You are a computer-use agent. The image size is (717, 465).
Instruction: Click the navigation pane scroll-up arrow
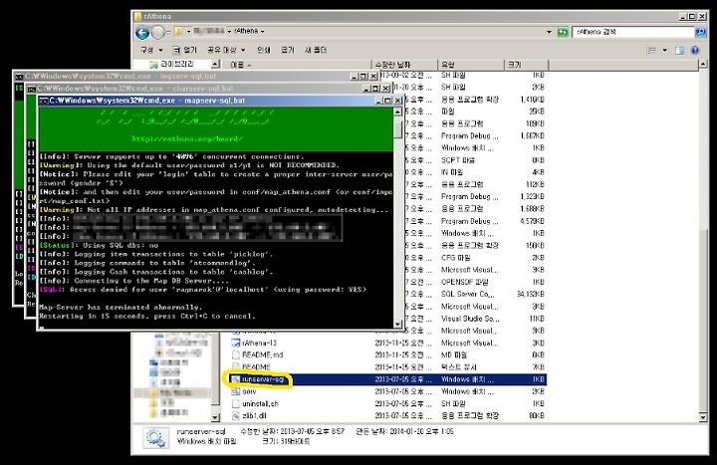click(216, 64)
